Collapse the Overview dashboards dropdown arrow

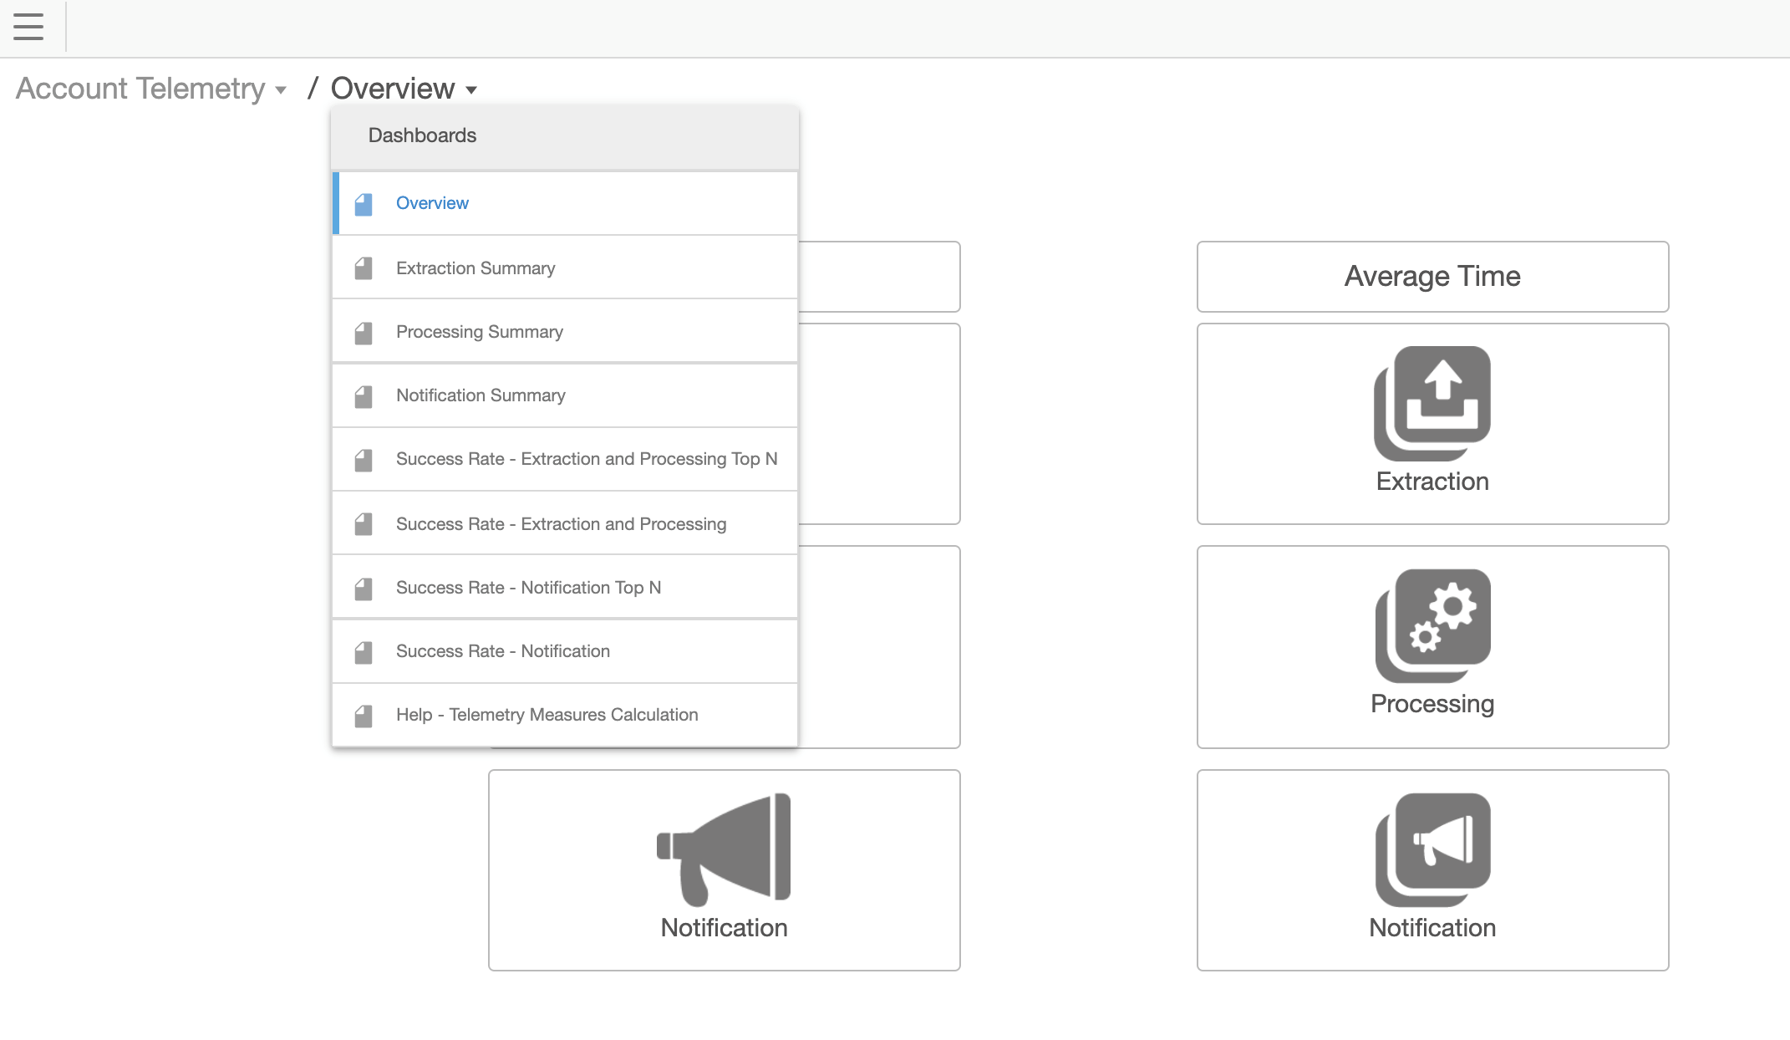coord(471,90)
